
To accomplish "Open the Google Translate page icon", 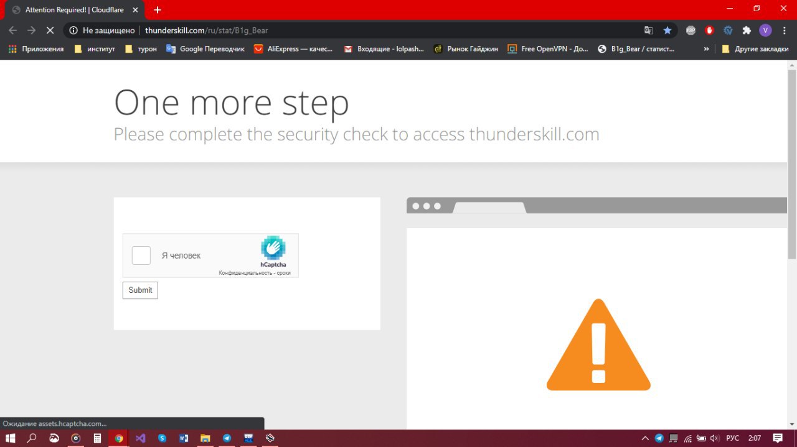I will [x=649, y=30].
